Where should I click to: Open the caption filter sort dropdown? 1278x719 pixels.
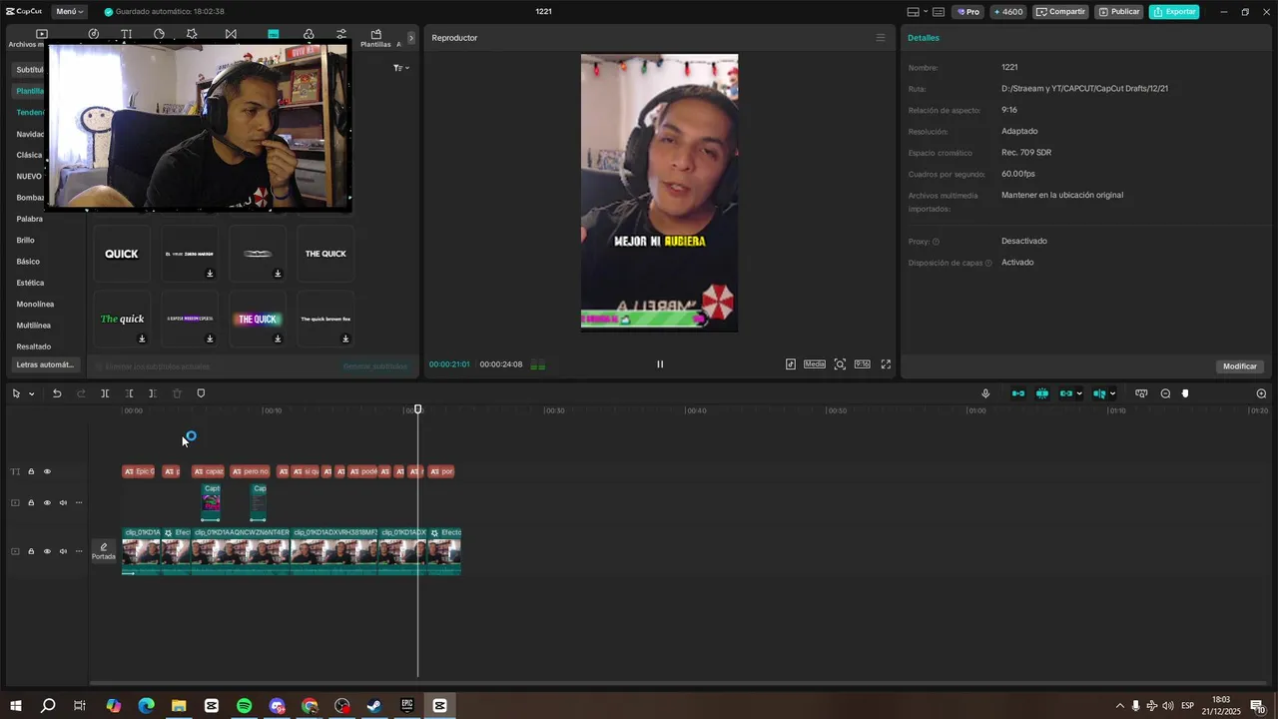coord(401,68)
